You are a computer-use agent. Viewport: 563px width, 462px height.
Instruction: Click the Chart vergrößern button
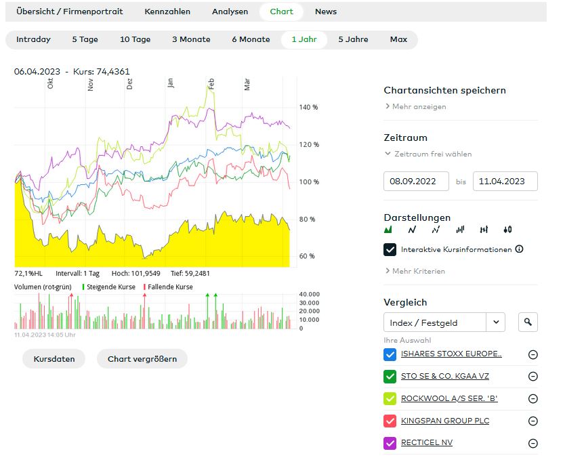[x=142, y=359]
